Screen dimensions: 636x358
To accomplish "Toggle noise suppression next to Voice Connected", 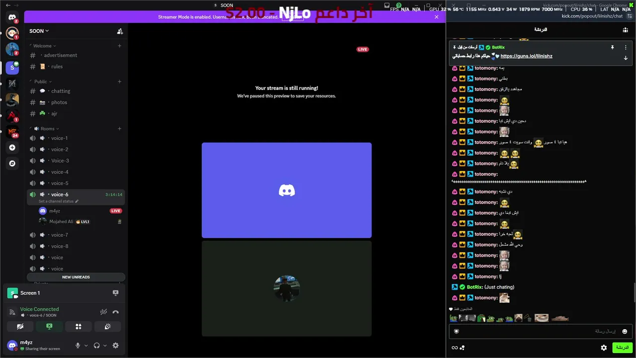I will click(x=103, y=312).
